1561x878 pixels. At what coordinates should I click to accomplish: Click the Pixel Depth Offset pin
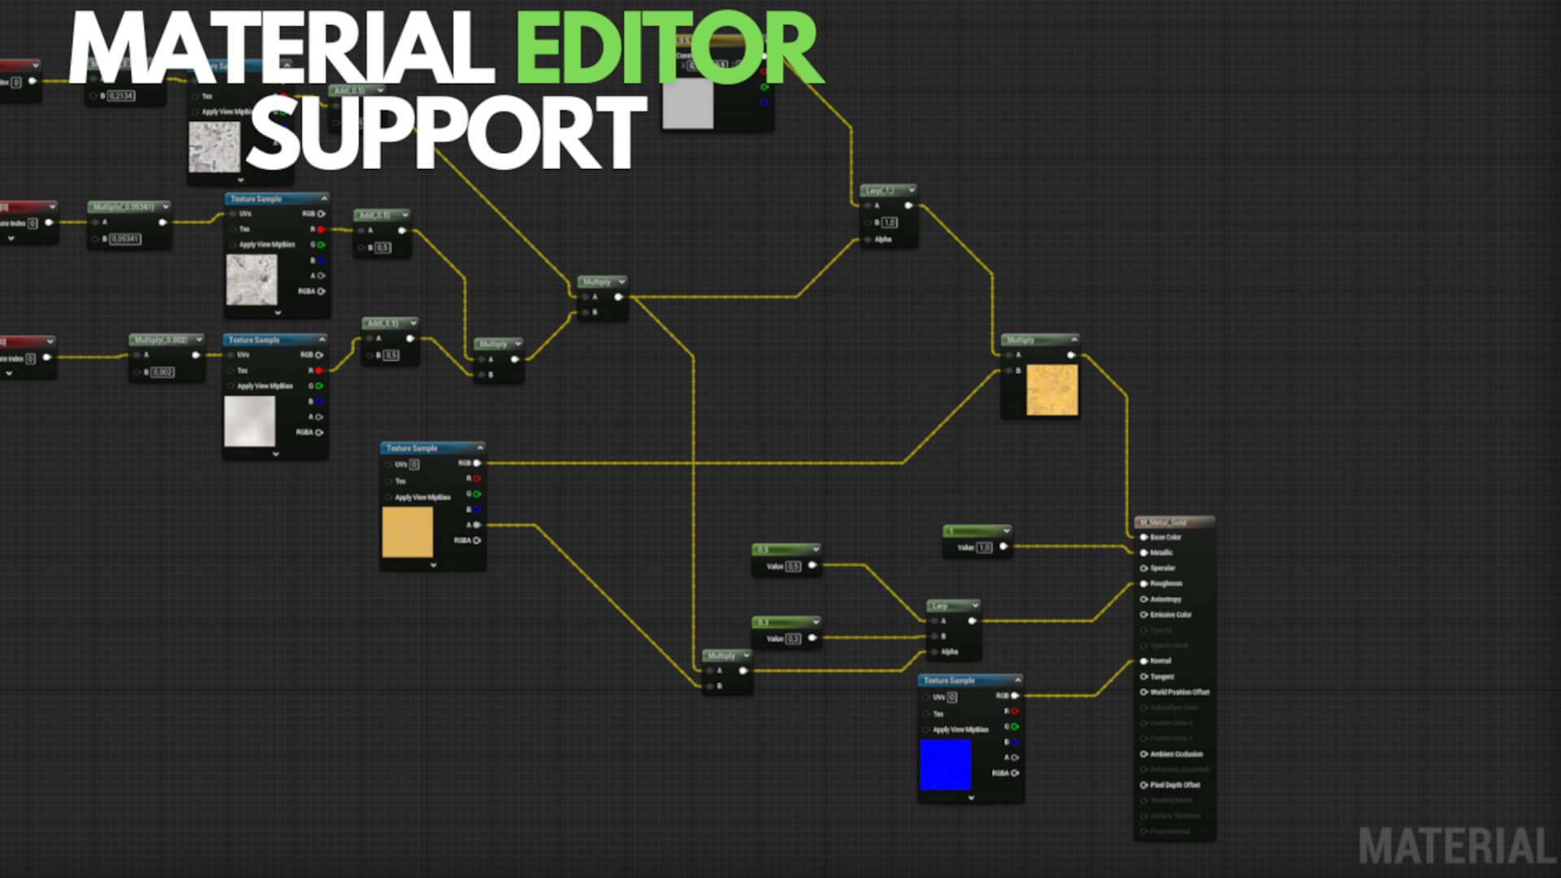pyautogui.click(x=1144, y=785)
